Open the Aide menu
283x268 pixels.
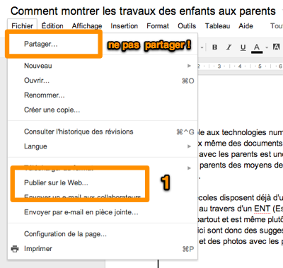[246, 25]
